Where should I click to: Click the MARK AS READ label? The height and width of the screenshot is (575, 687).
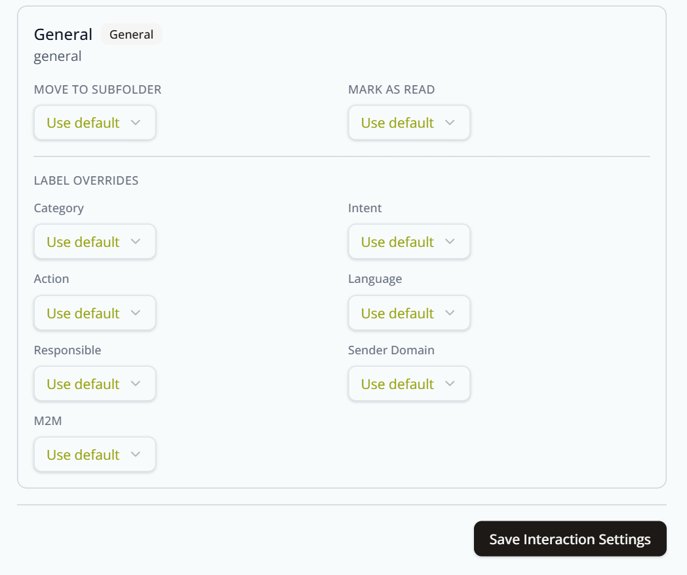(391, 89)
